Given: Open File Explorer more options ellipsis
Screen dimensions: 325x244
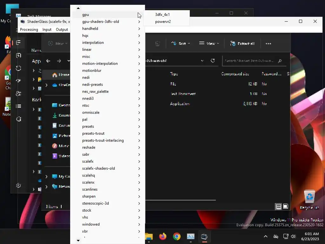Looking at the screenshot, I should click(269, 43).
